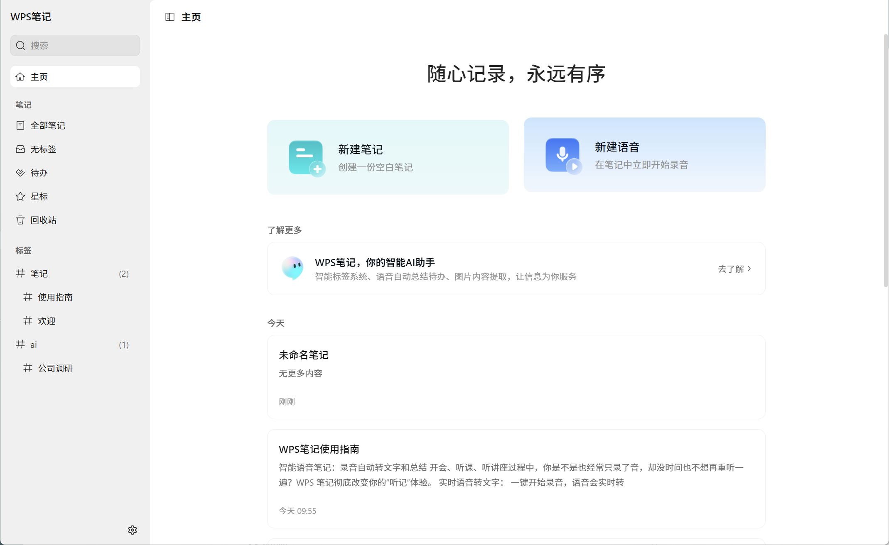Viewport: 889px width, 545px height.
Task: Focus the 搜索 search field
Action: [x=75, y=46]
